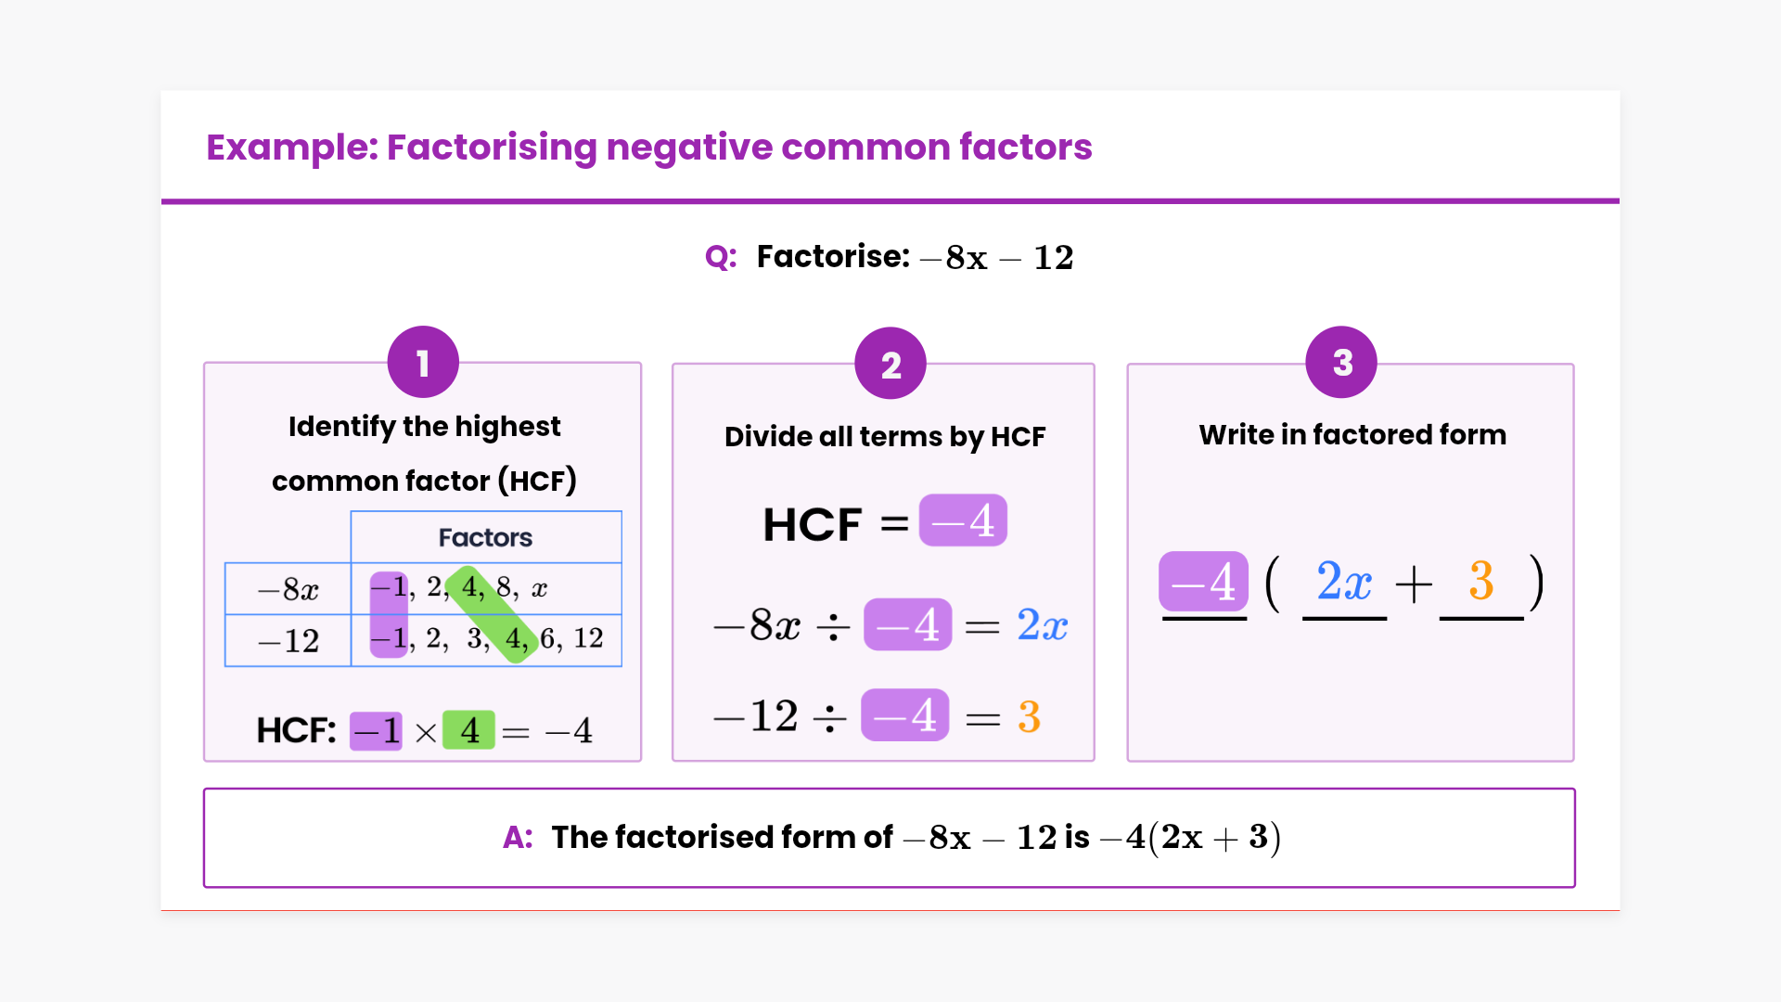Select the purple -4 beside "HCF ="
Screen dimensions: 1781x1002
point(963,520)
